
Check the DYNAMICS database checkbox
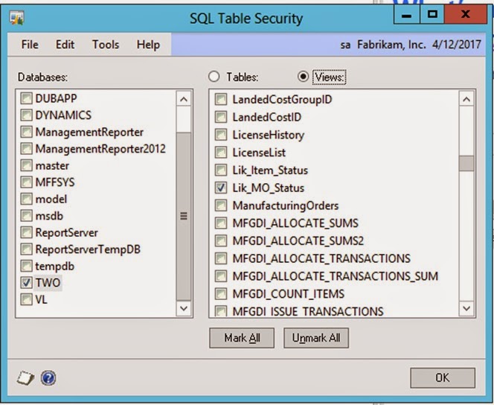tap(26, 115)
